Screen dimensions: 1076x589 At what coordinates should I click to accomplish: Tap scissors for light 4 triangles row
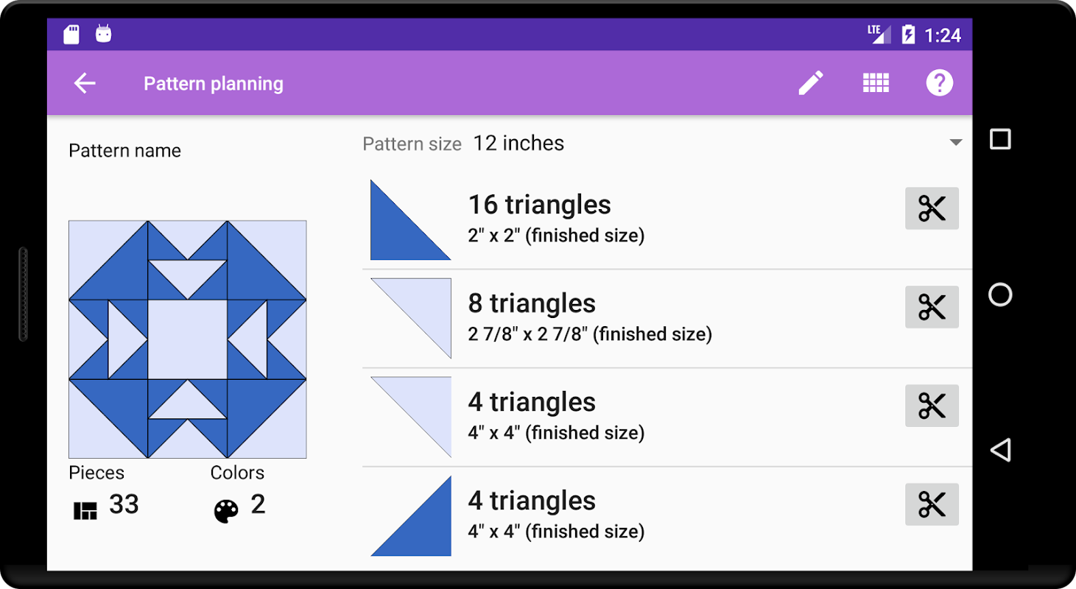[x=932, y=406]
